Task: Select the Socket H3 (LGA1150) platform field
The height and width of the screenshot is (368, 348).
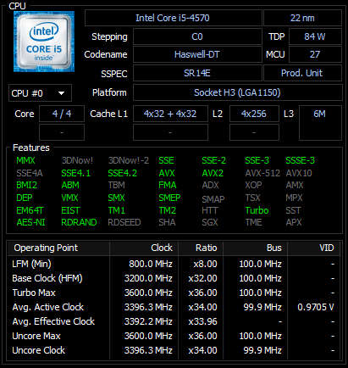Action: click(237, 92)
